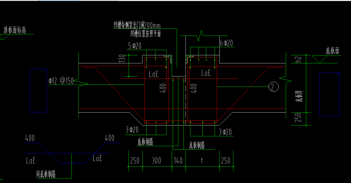Pick the "6Φ20" rebar annotation

[x=226, y=43]
